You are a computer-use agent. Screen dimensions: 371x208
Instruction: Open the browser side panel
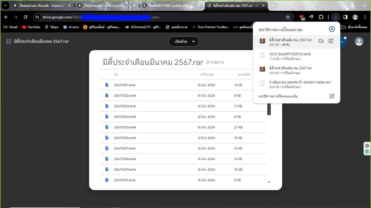345,17
